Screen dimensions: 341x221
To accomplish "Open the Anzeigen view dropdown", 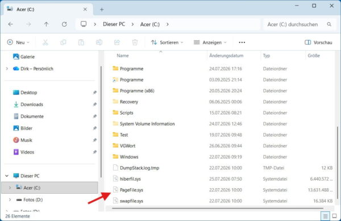I will (210, 42).
